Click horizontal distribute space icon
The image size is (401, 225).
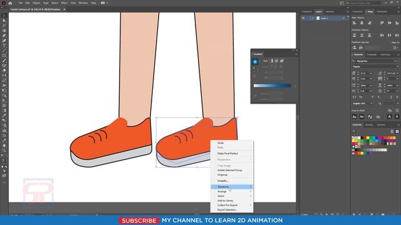point(361,47)
